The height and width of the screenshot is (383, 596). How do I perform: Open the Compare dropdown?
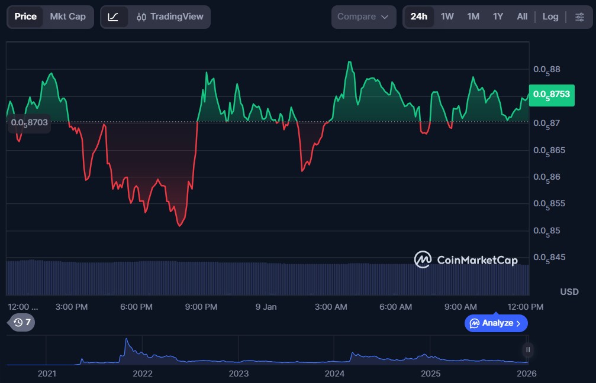363,17
